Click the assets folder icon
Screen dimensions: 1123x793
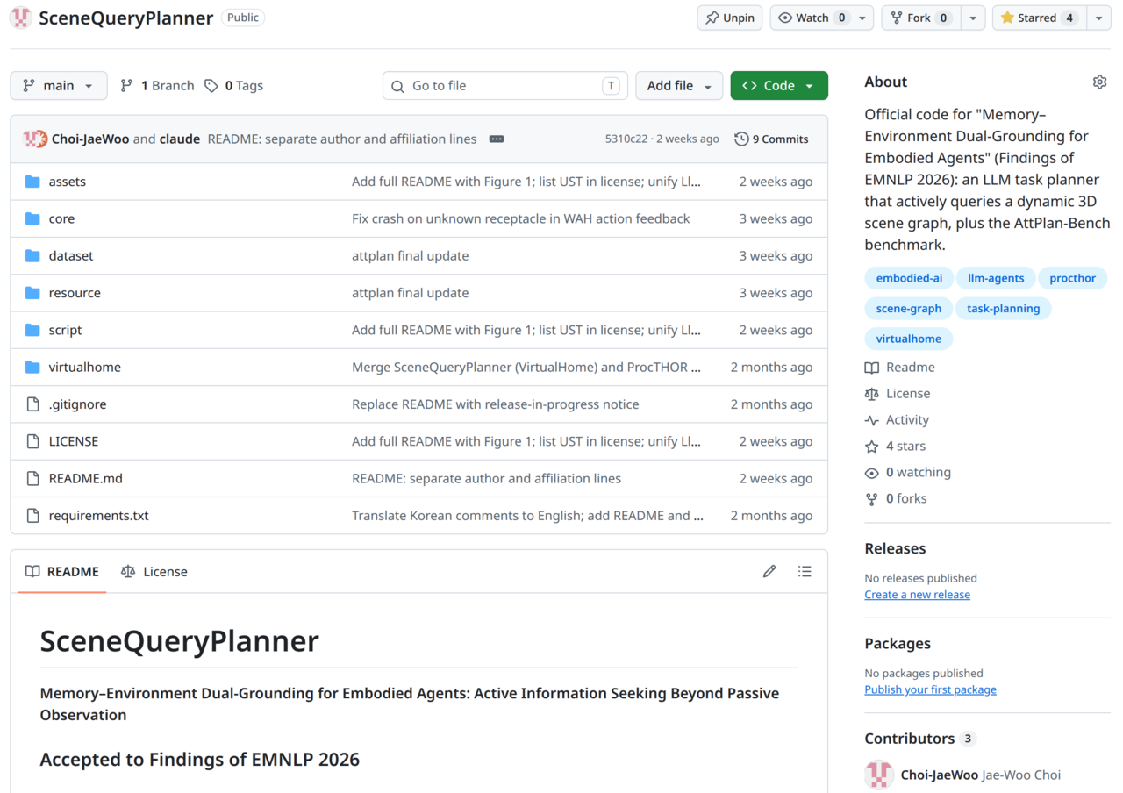[x=32, y=182]
